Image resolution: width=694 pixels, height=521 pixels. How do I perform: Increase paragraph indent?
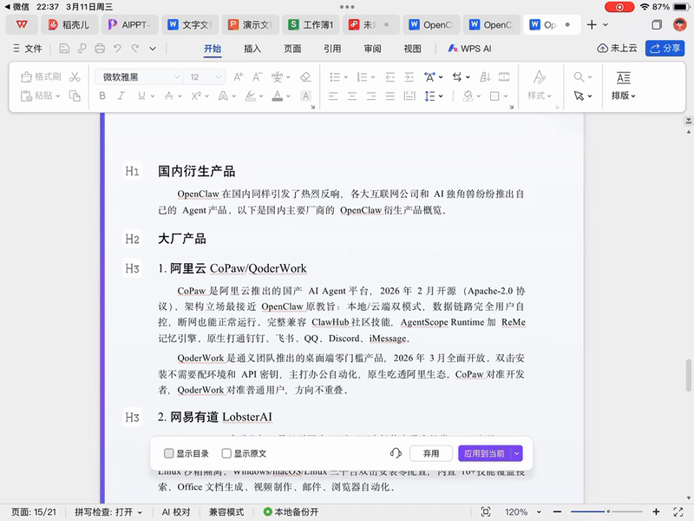click(409, 77)
